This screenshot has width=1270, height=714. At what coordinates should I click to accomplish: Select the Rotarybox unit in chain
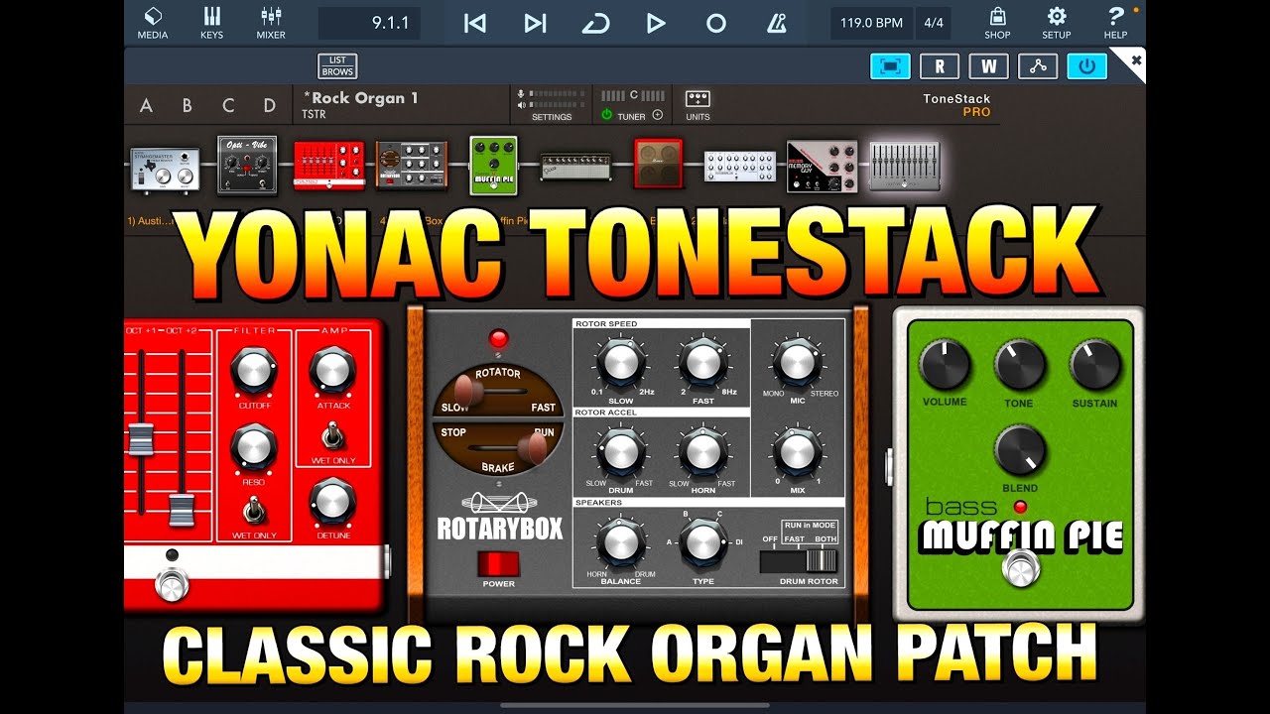point(412,166)
